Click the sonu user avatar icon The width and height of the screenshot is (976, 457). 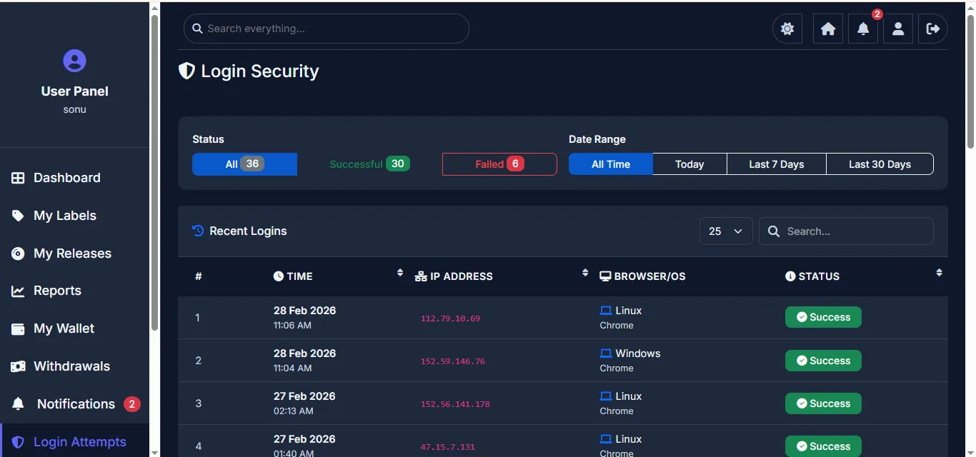coord(74,61)
